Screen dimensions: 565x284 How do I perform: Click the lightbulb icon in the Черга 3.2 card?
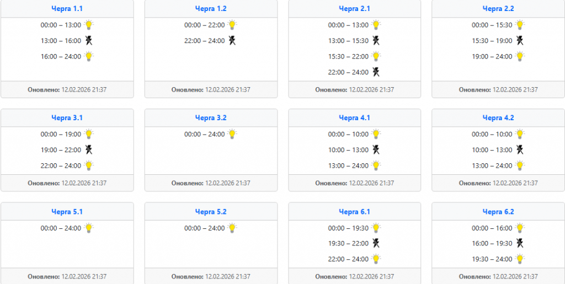(233, 134)
